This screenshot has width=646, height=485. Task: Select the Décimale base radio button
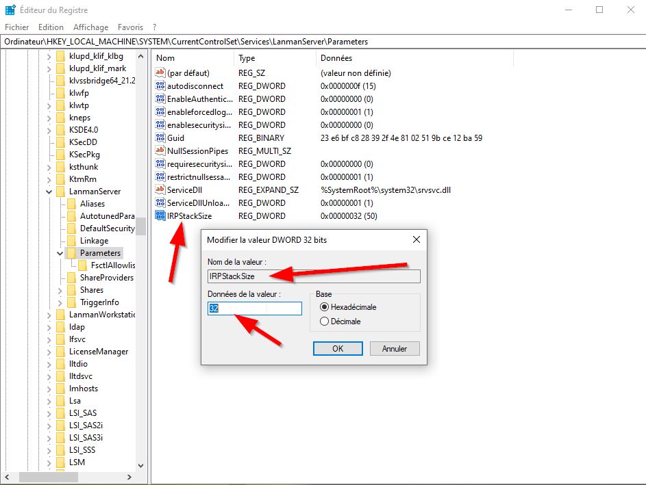tap(324, 322)
